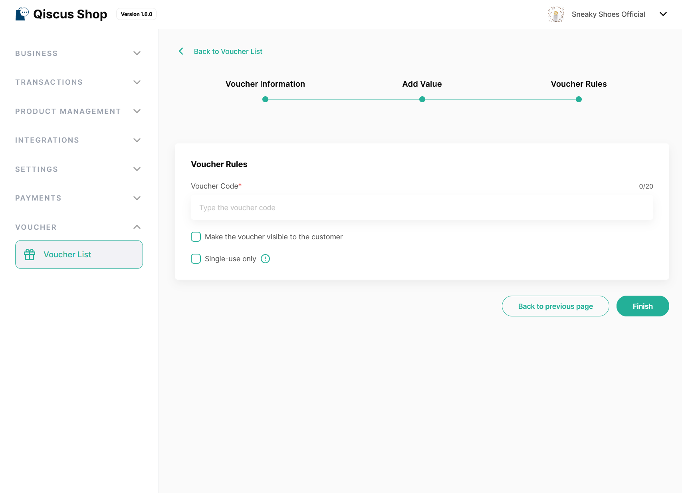
Task: Click the Qiscus Shop logo icon
Action: (x=22, y=14)
